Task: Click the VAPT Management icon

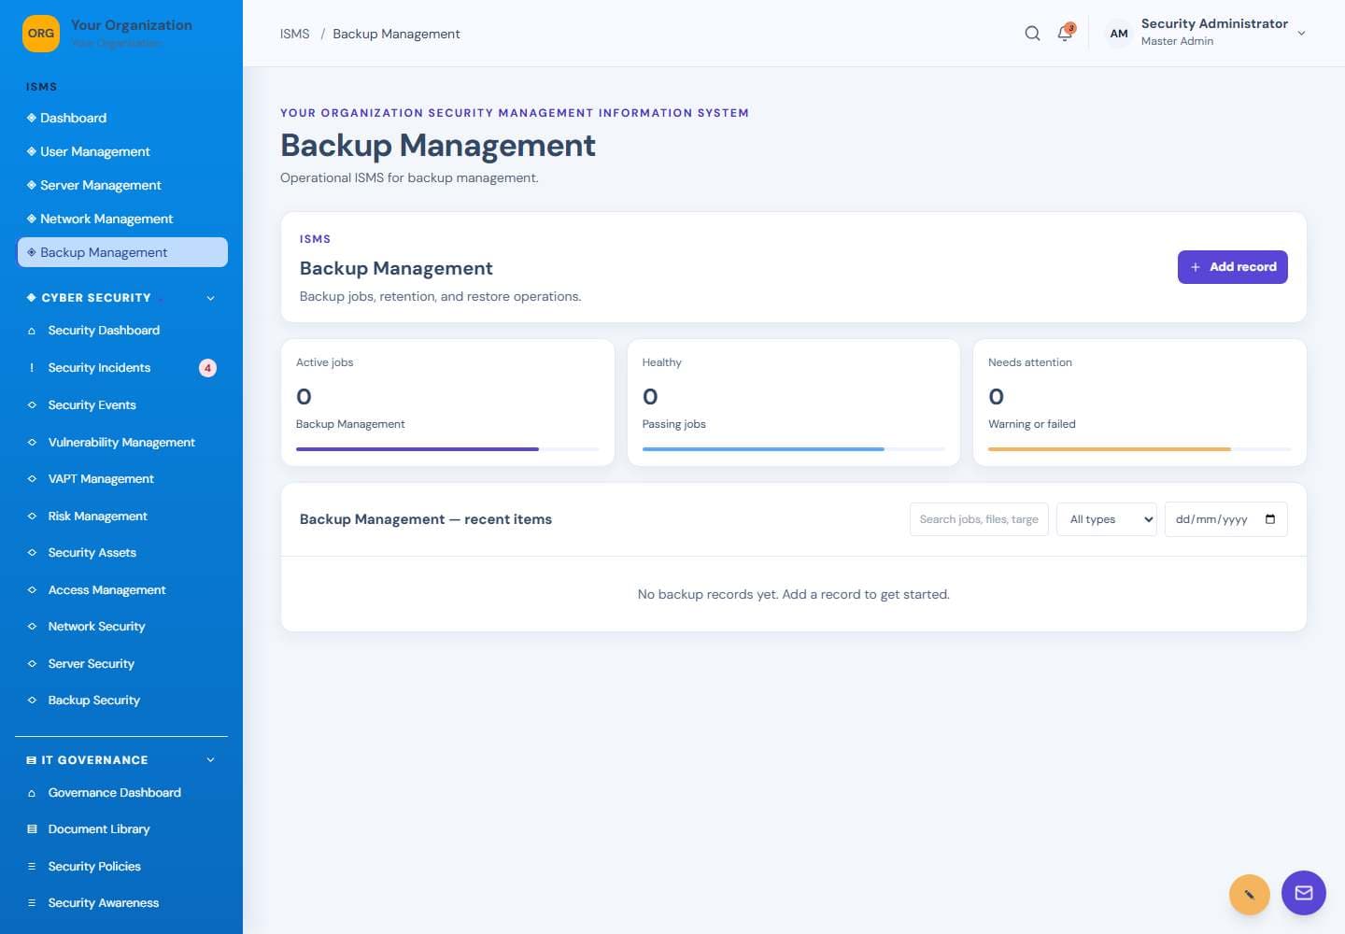Action: click(x=32, y=479)
